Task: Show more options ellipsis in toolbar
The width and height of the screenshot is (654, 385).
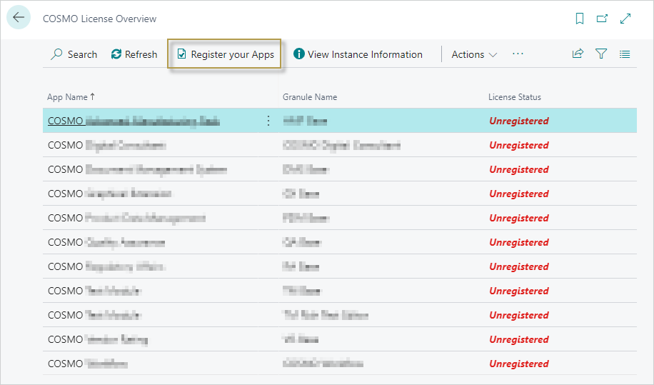Action: pos(518,54)
